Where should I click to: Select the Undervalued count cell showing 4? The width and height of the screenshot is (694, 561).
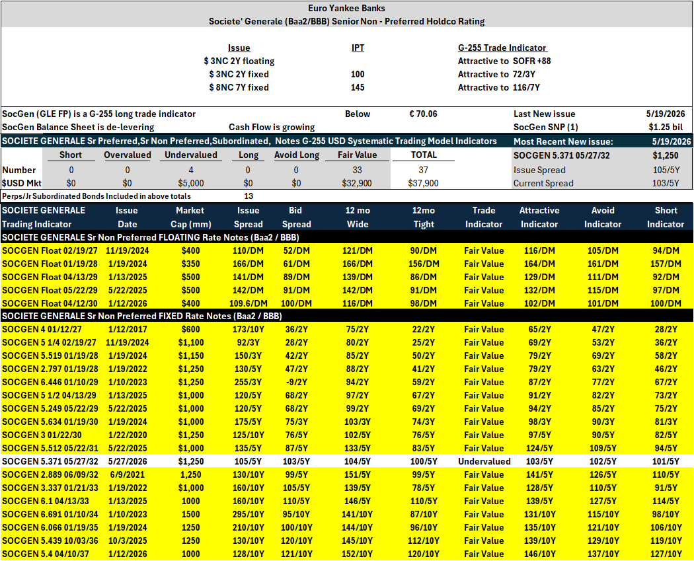(x=191, y=170)
